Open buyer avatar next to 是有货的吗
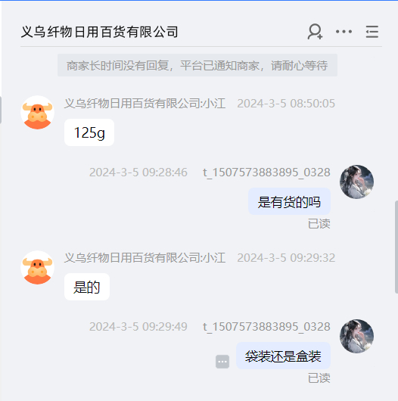Image resolution: width=398 pixels, height=401 pixels. 356,182
